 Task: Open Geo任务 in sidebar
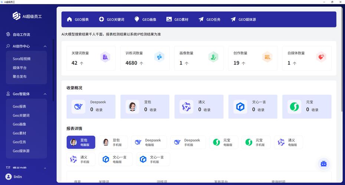19,142
